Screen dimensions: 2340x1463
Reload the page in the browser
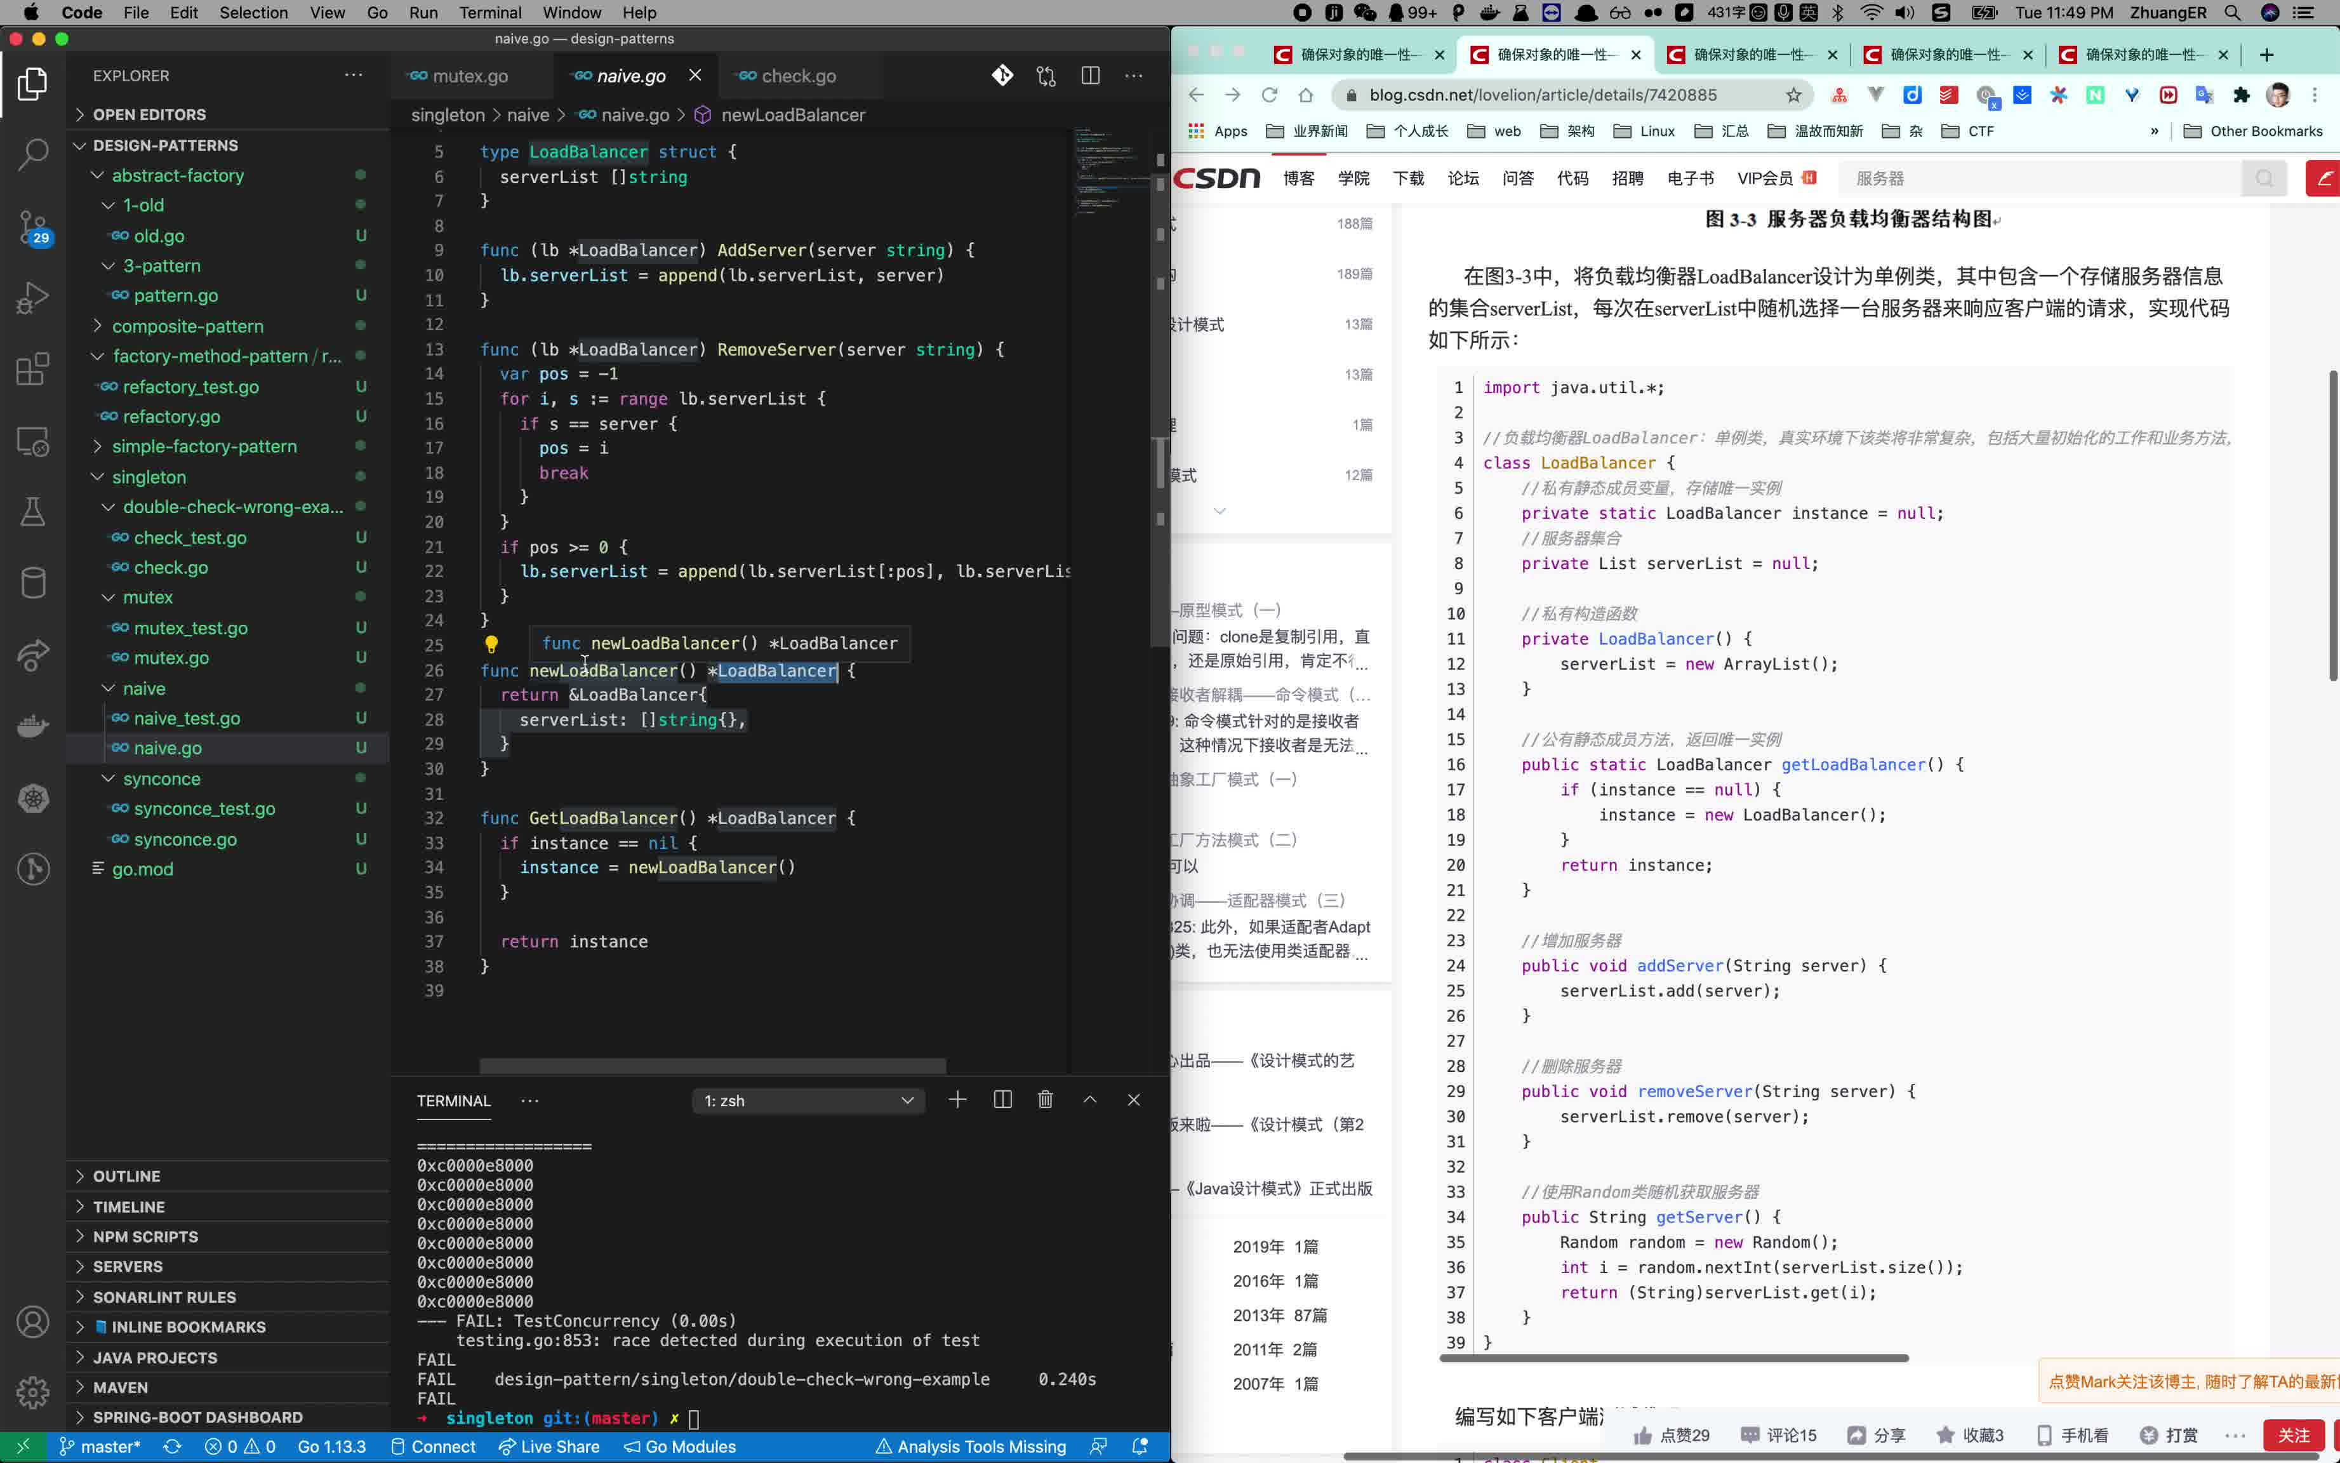[x=1269, y=95]
